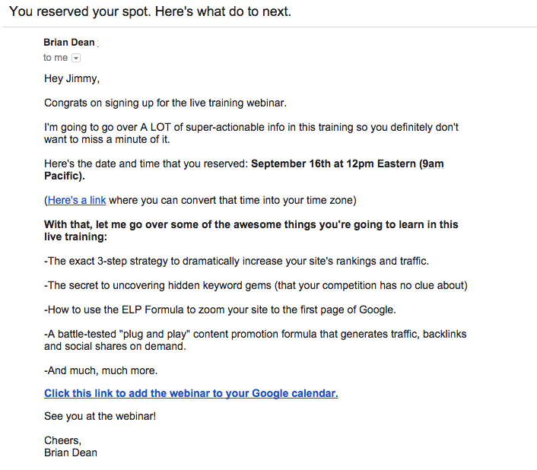
Task: Open the "Here's a link" time zone link
Action: [76, 200]
